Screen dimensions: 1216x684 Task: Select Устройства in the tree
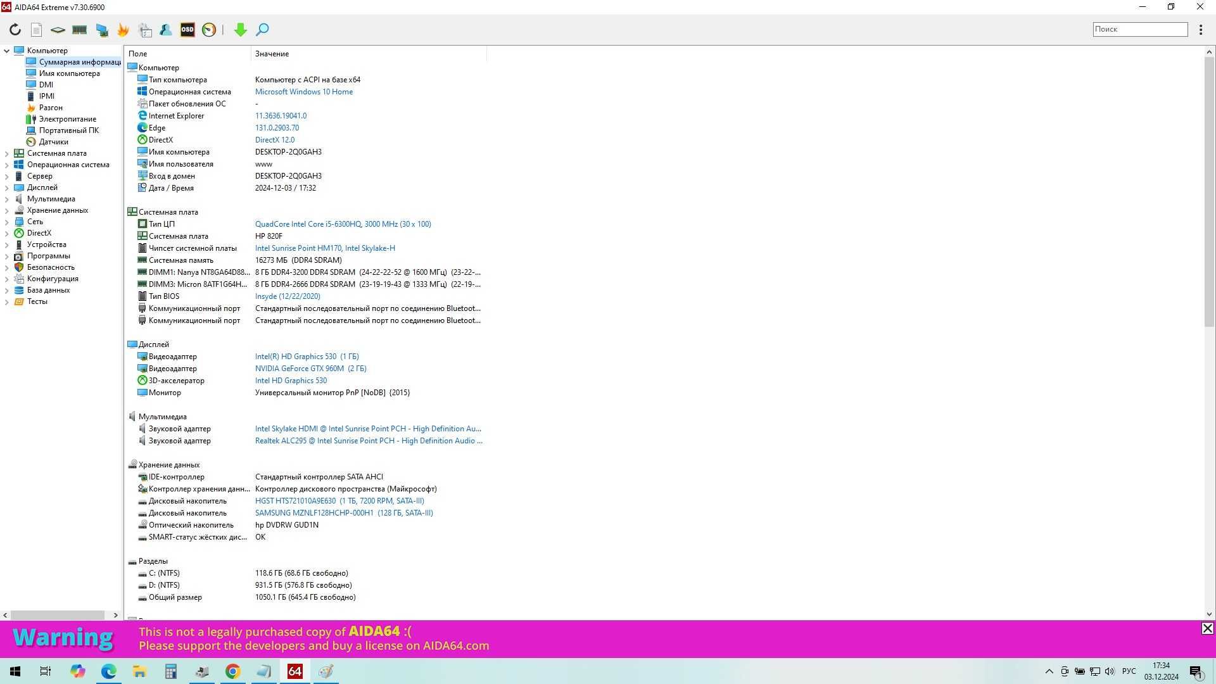(x=46, y=244)
